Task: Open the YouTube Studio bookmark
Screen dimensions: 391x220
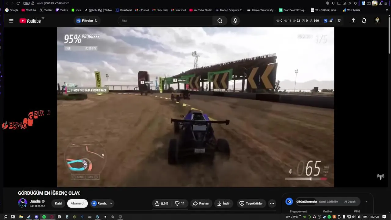Action: [x=201, y=10]
